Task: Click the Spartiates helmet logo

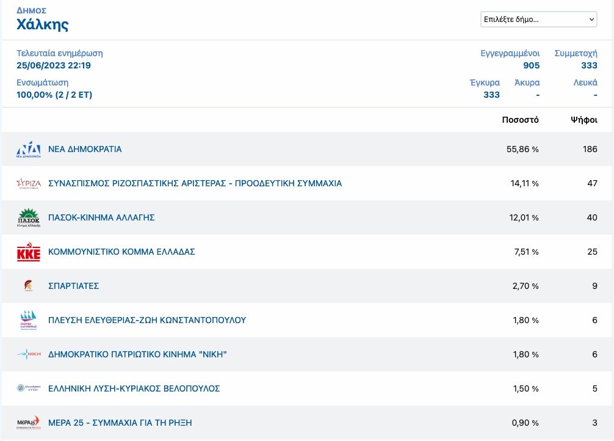Action: [29, 286]
